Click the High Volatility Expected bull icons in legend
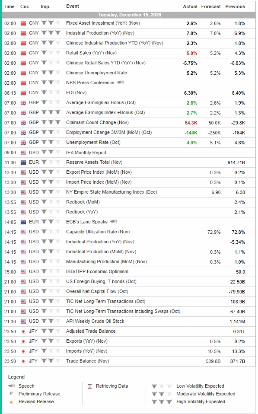 (162, 401)
